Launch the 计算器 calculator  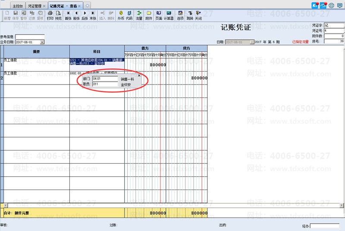(169, 16)
